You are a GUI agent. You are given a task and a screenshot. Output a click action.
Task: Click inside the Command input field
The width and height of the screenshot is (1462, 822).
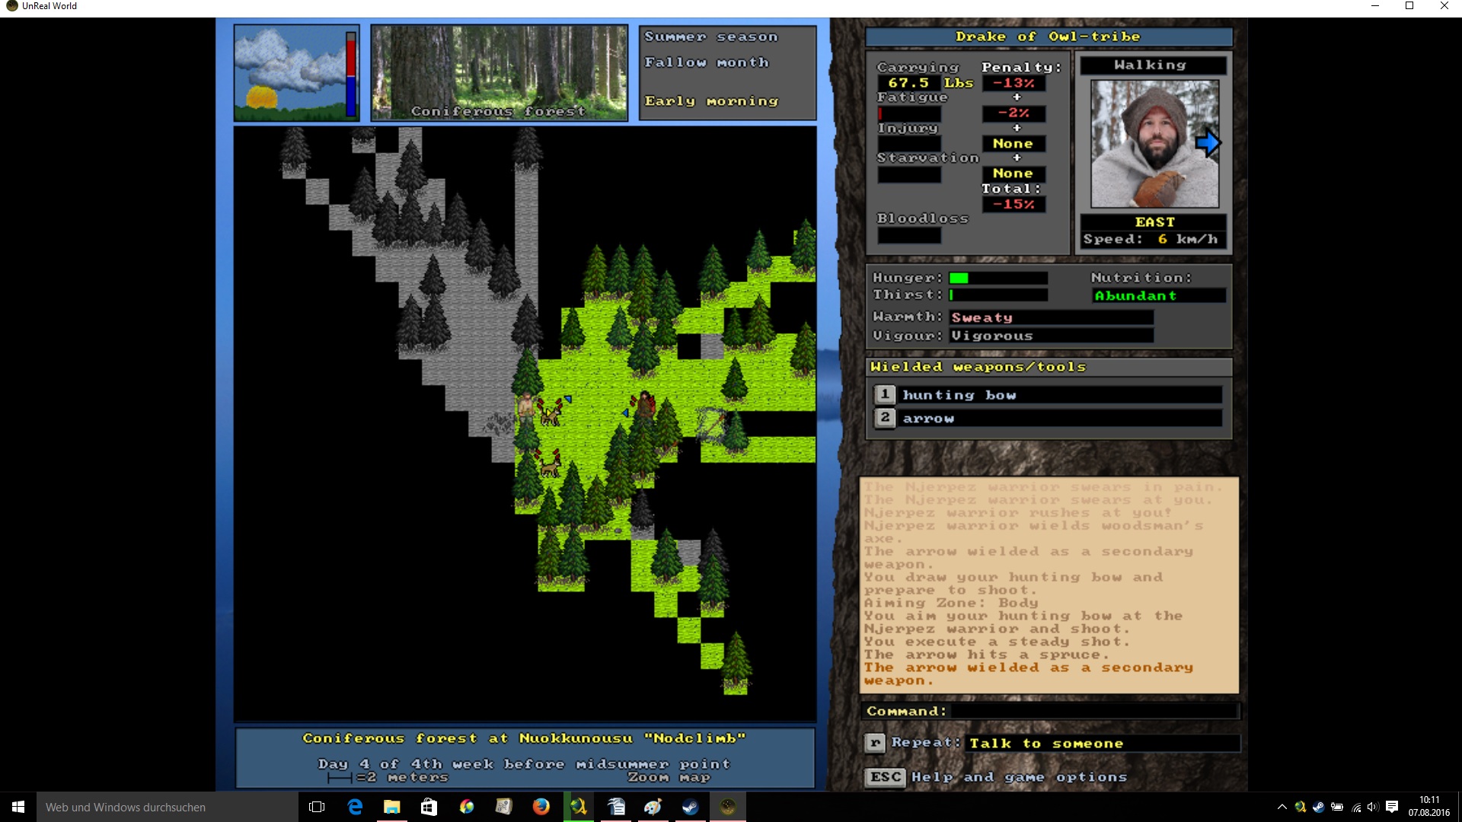pos(1093,711)
